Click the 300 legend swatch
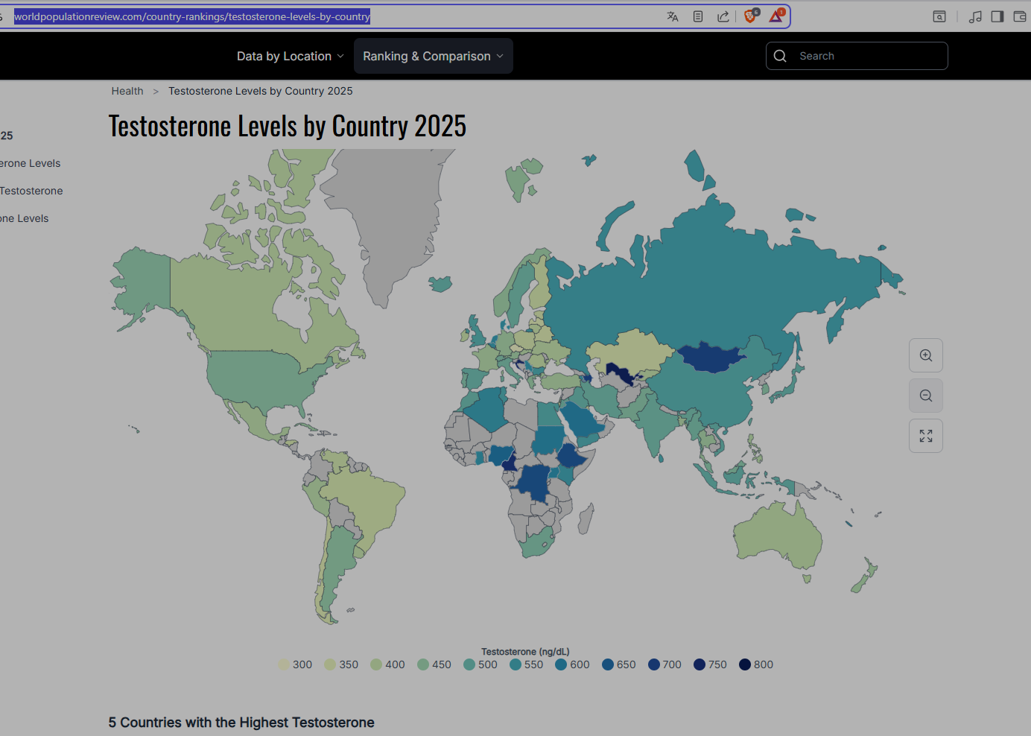 click(284, 664)
